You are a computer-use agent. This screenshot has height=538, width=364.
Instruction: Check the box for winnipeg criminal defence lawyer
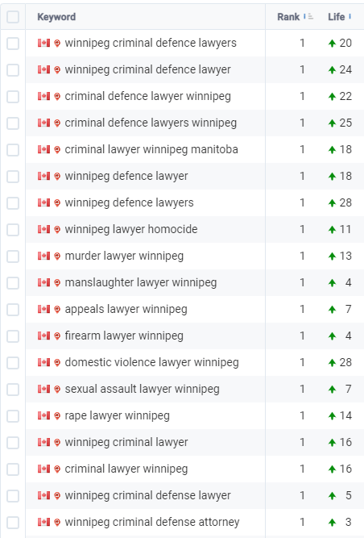tap(13, 70)
